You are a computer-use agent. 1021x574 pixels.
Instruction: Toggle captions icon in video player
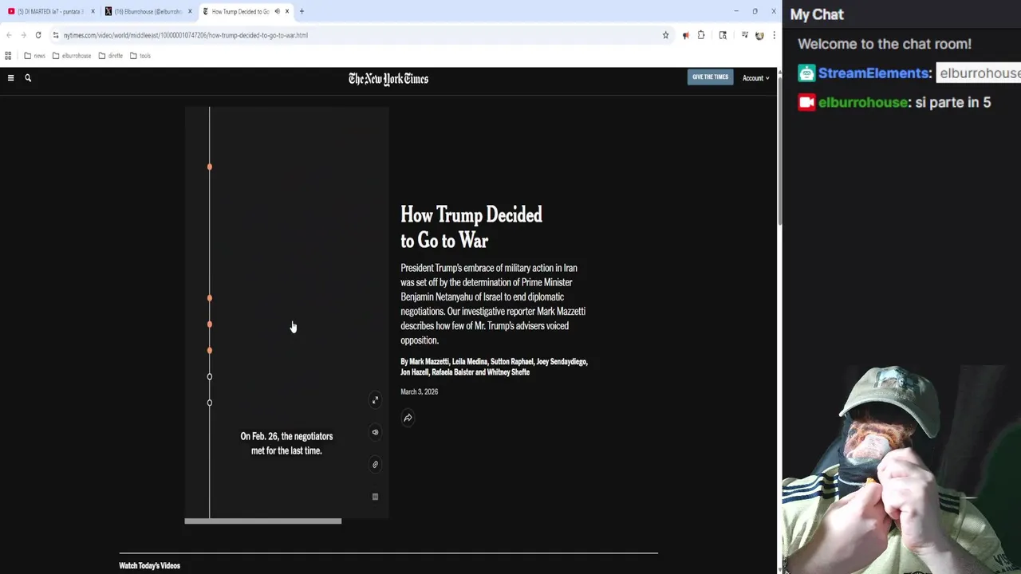point(375,497)
